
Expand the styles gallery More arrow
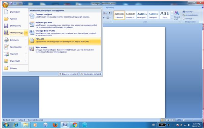tap(172, 18)
